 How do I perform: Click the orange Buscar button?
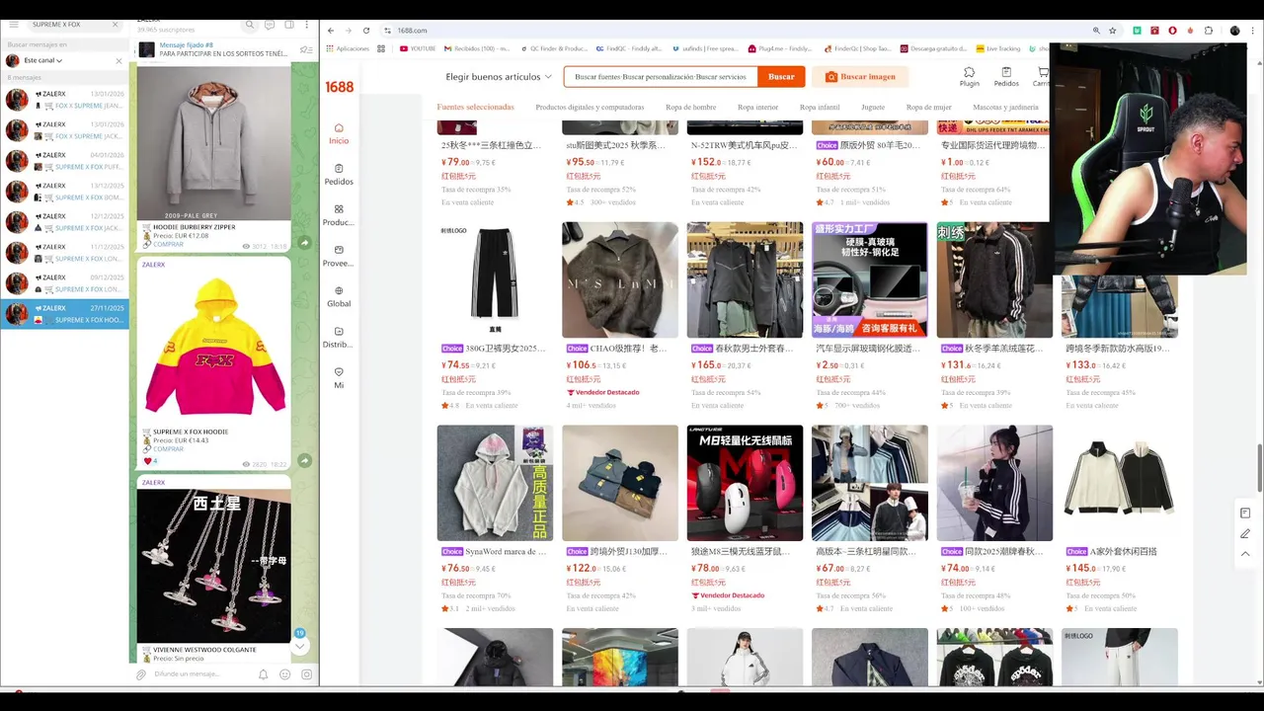point(781,76)
